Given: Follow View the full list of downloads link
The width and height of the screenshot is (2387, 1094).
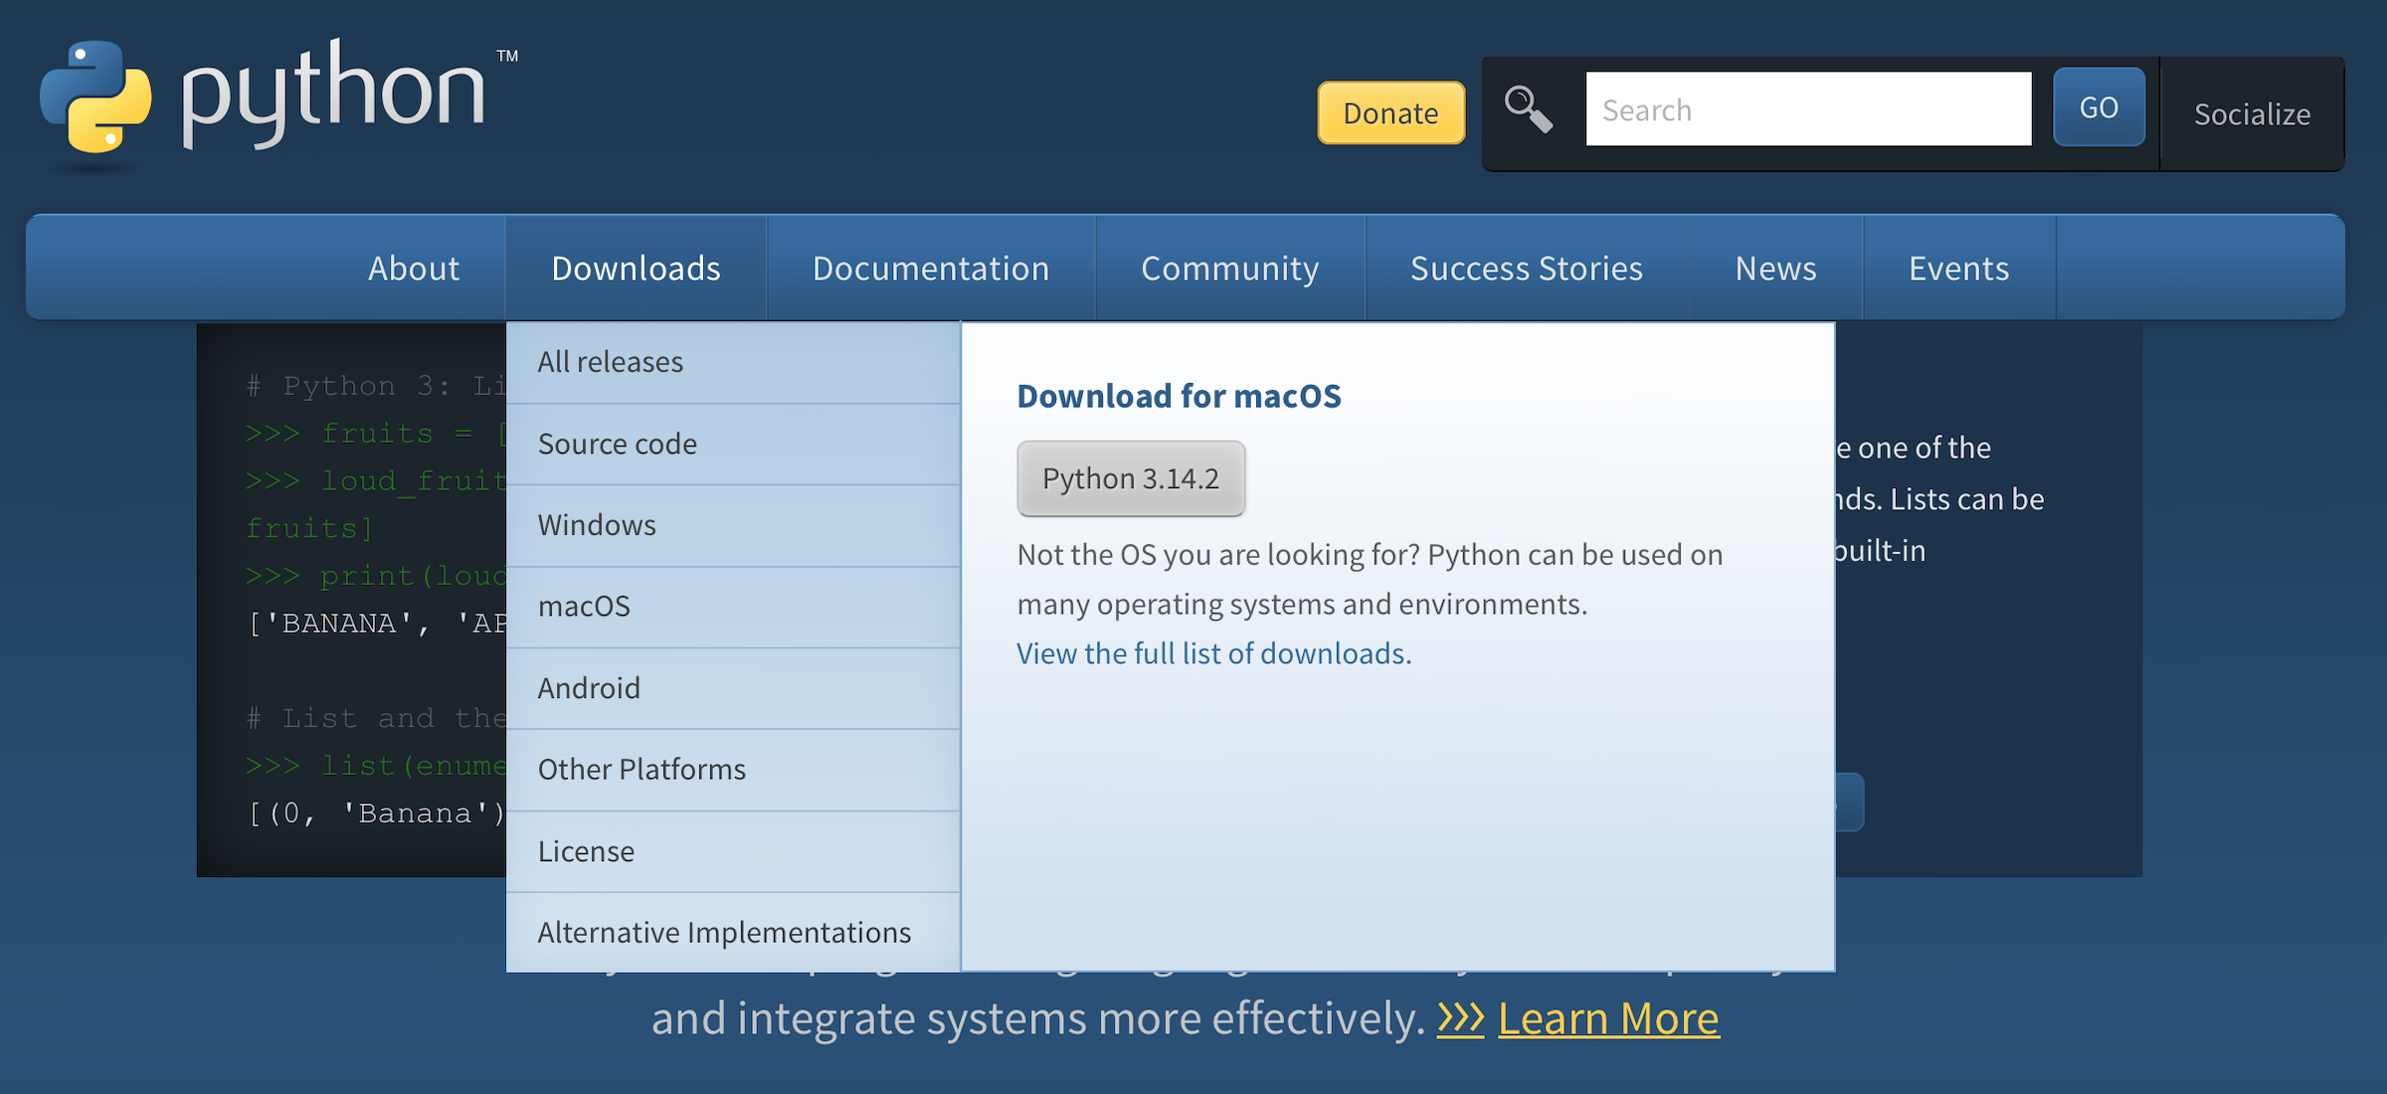Looking at the screenshot, I should (1211, 653).
